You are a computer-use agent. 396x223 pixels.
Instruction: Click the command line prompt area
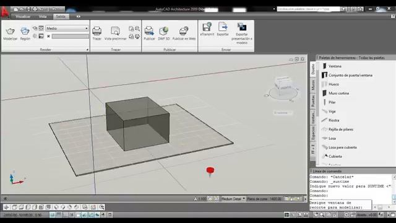coord(340,205)
